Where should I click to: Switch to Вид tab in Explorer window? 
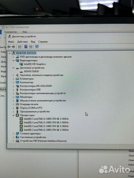coord(24,32)
